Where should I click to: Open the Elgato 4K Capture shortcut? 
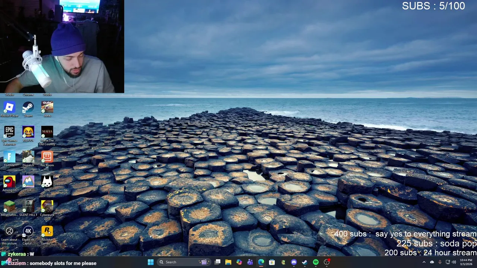(x=28, y=236)
